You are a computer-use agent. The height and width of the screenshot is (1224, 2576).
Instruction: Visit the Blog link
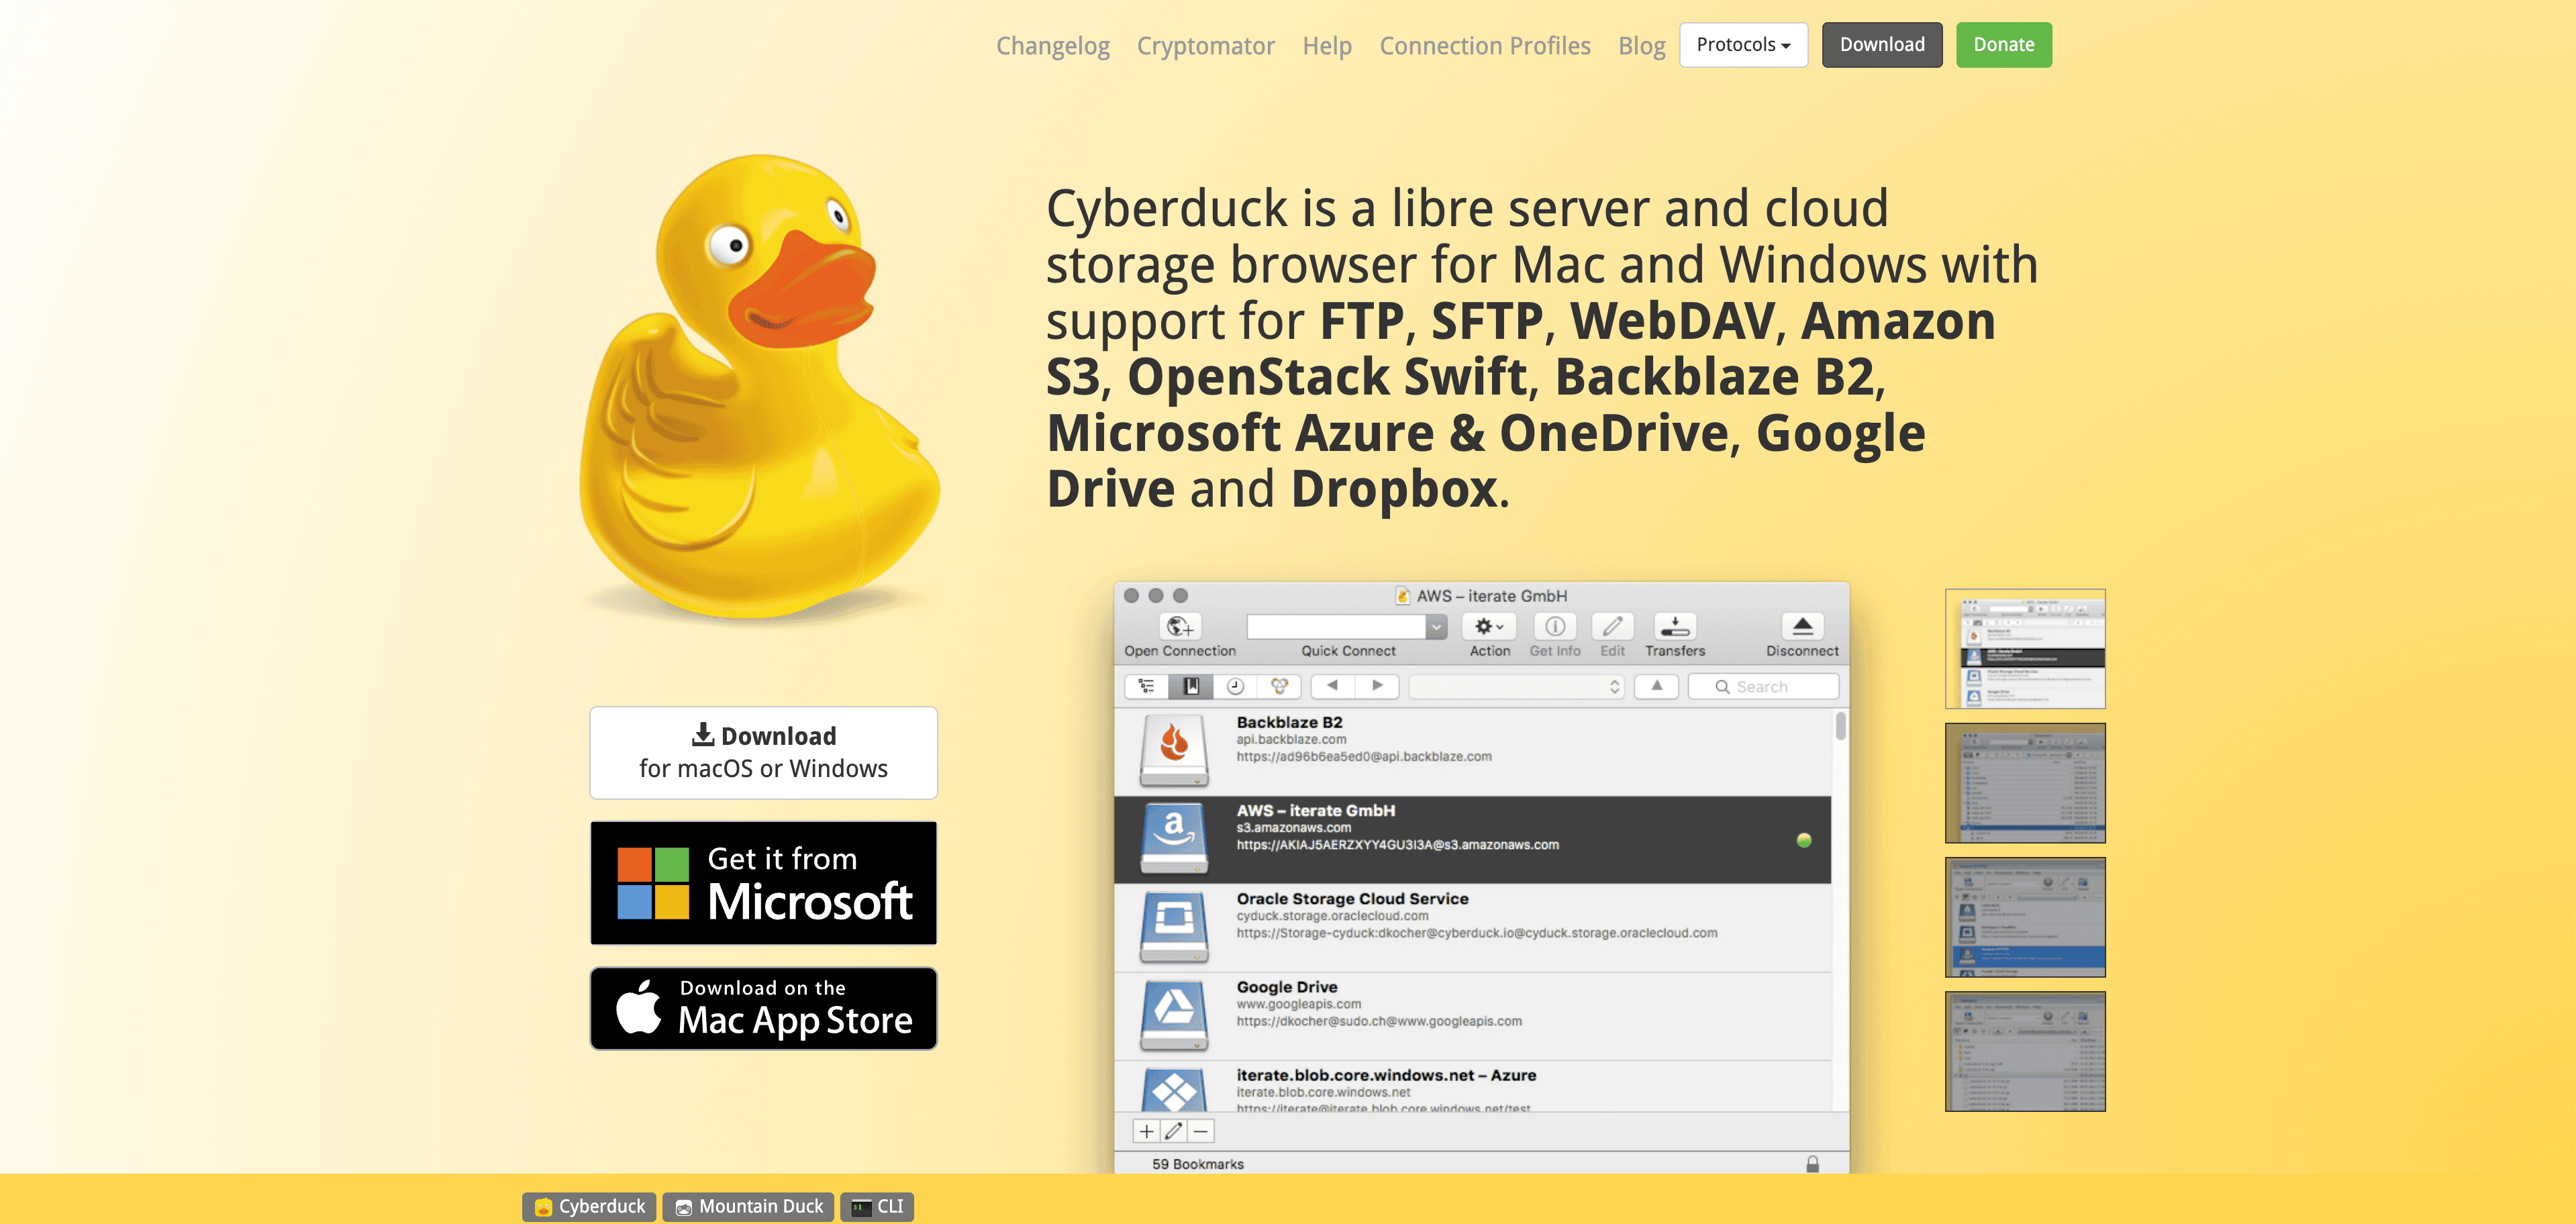click(x=1641, y=46)
